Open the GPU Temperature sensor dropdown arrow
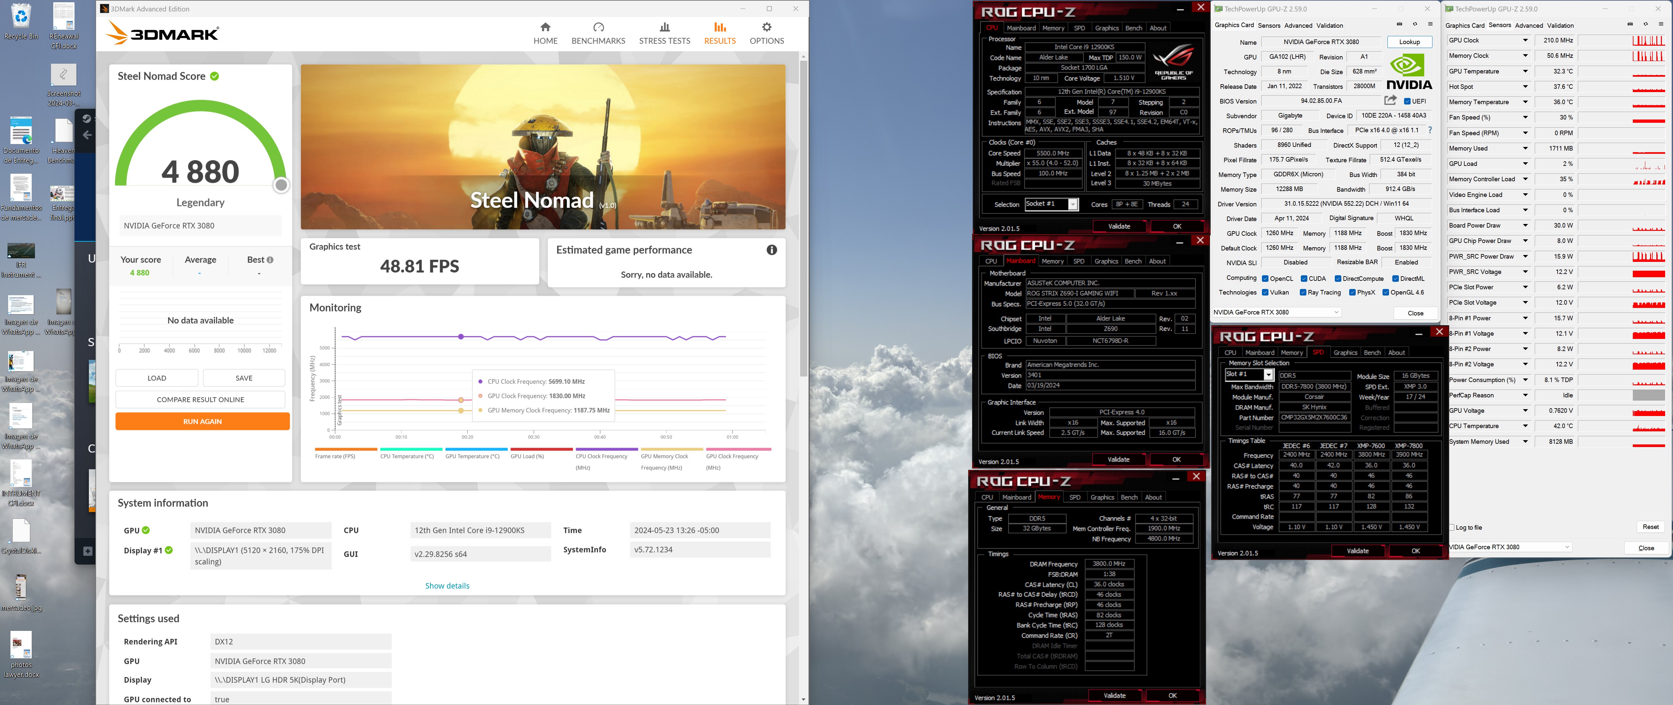Screen dimensions: 1673x705 point(1525,72)
